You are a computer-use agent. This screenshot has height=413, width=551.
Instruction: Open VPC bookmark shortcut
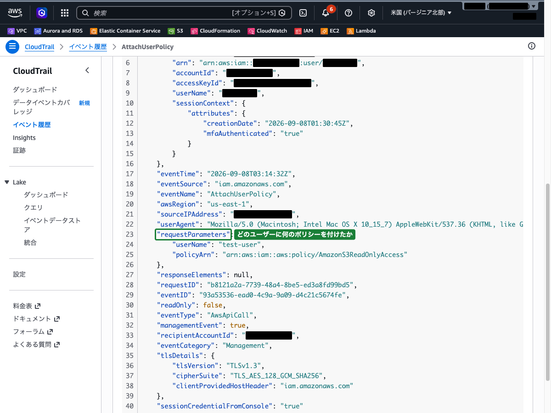(17, 31)
